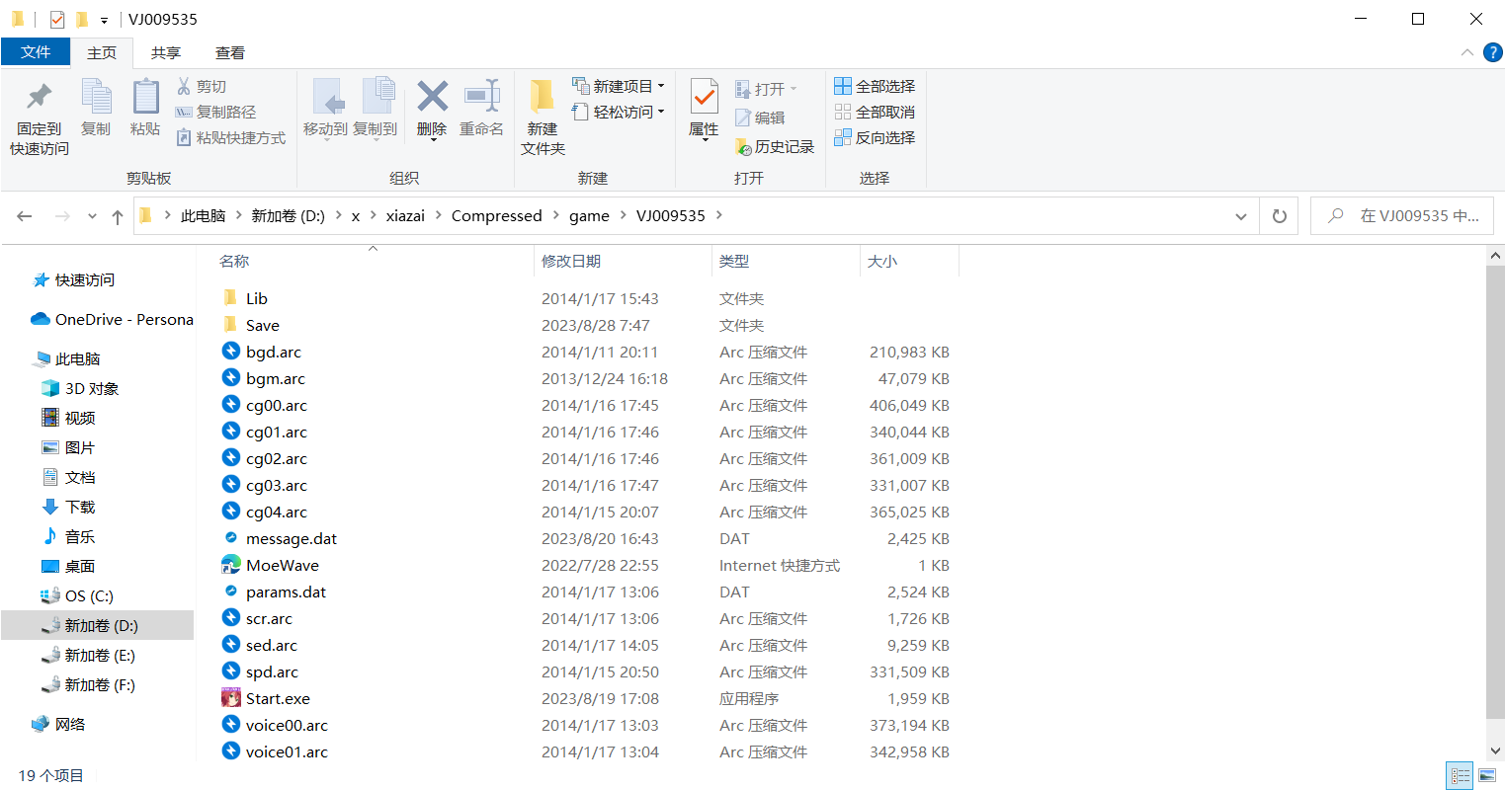
Task: Click the New Folder (新建文件夹) icon
Action: pos(542,98)
